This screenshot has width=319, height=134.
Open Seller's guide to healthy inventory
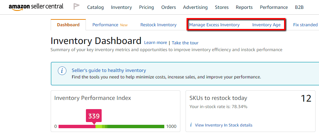pyautogui.click(x=109, y=70)
